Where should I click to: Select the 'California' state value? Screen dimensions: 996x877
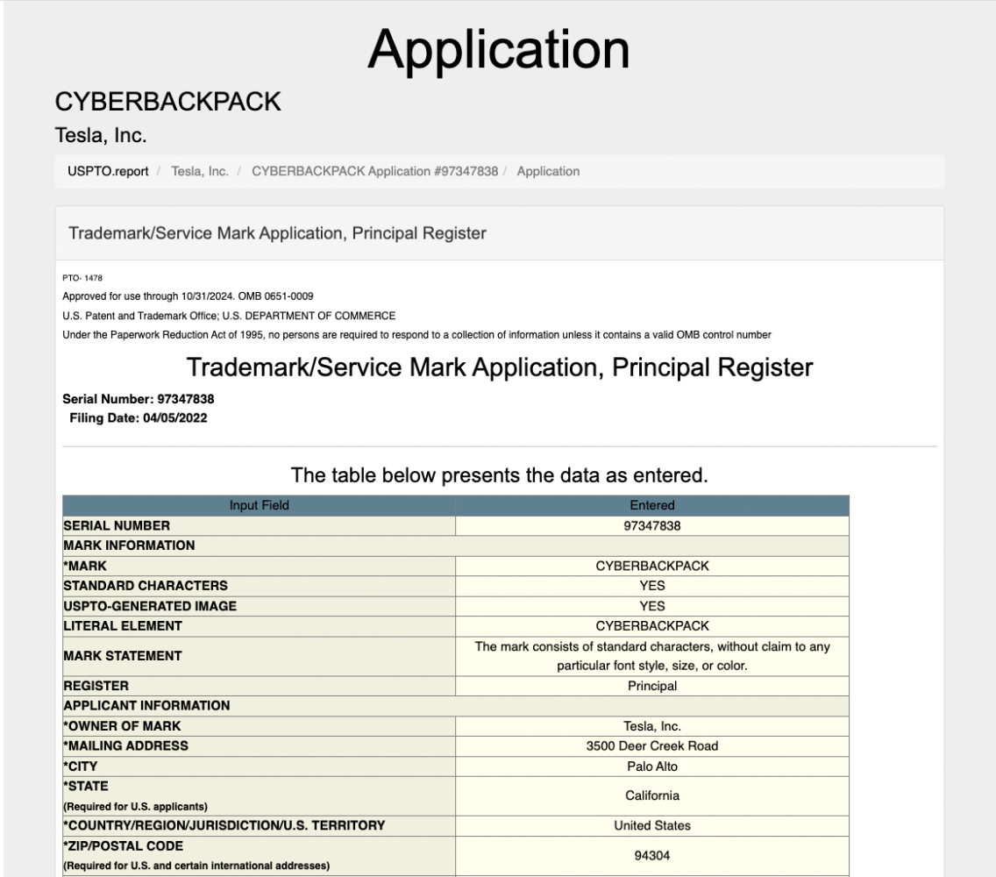(x=652, y=795)
